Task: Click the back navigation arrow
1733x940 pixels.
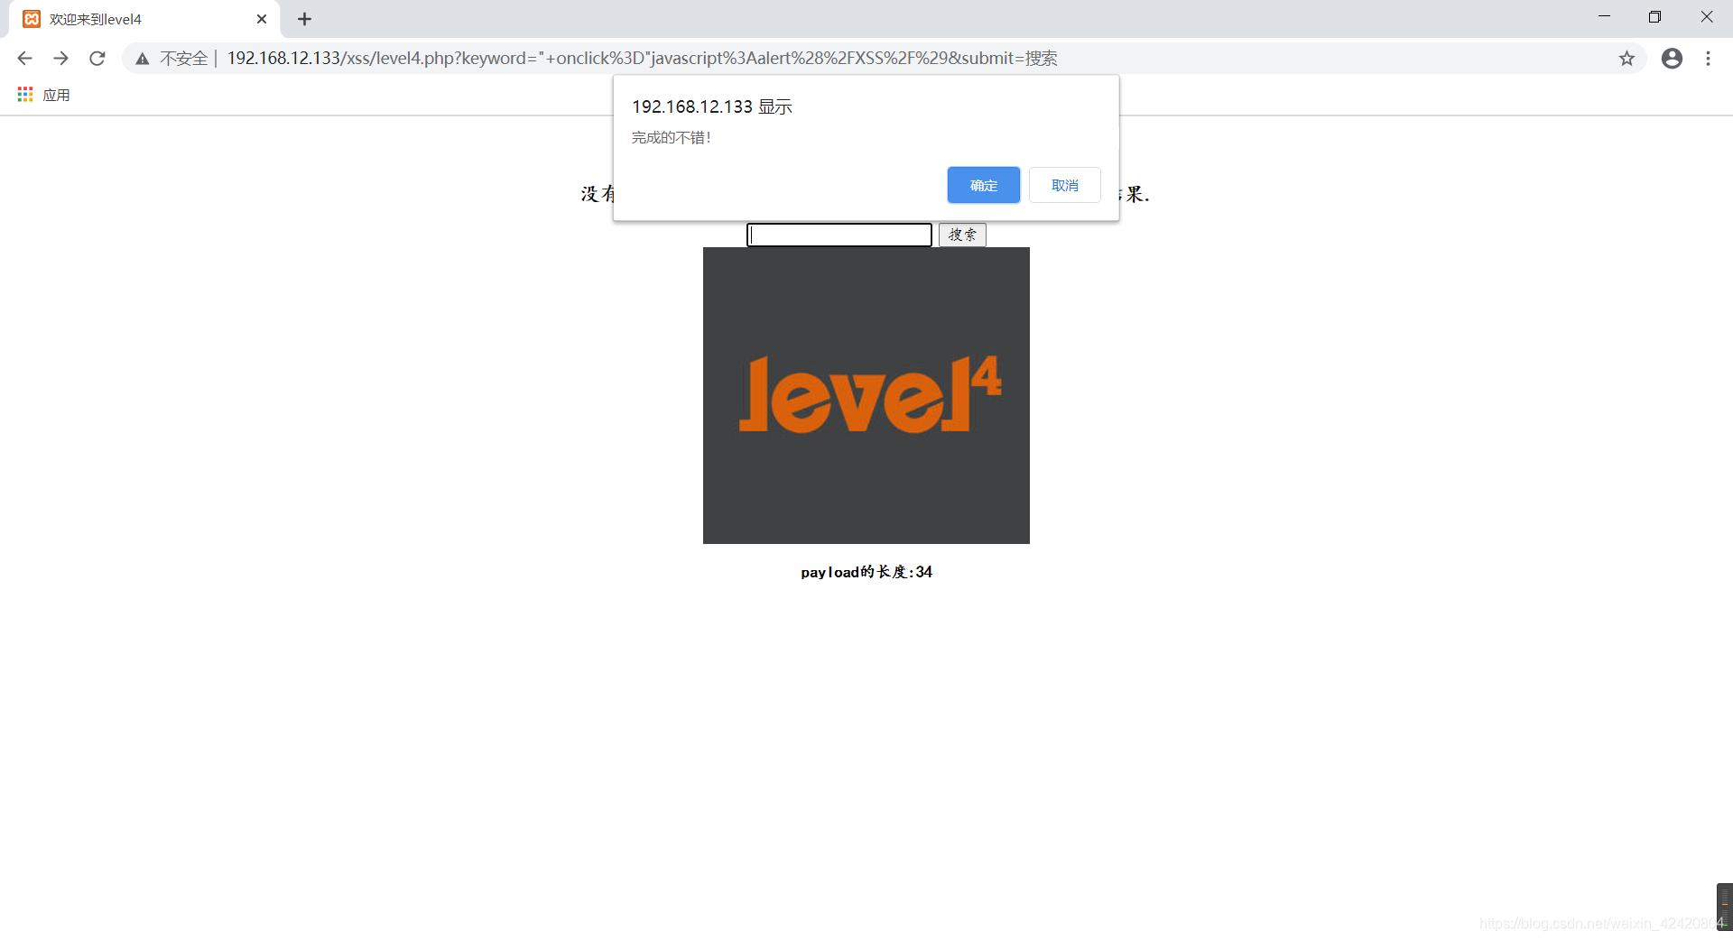Action: coord(24,59)
